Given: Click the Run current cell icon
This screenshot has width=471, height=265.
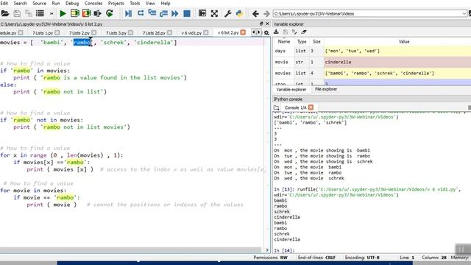Looking at the screenshot, I should click(x=75, y=13).
